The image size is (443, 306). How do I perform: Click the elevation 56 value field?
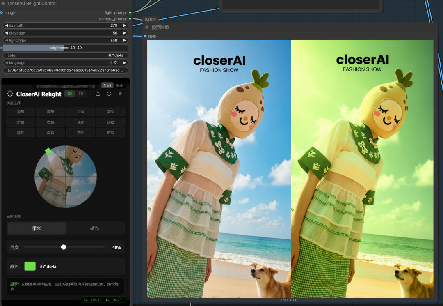click(x=66, y=33)
